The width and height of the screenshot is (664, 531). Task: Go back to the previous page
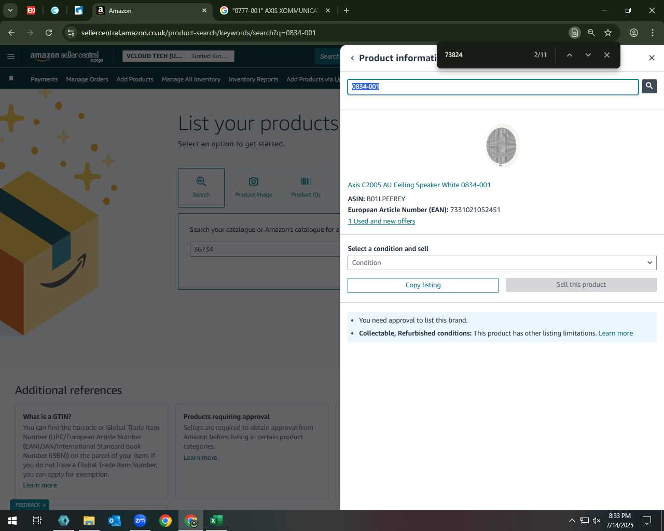11,33
